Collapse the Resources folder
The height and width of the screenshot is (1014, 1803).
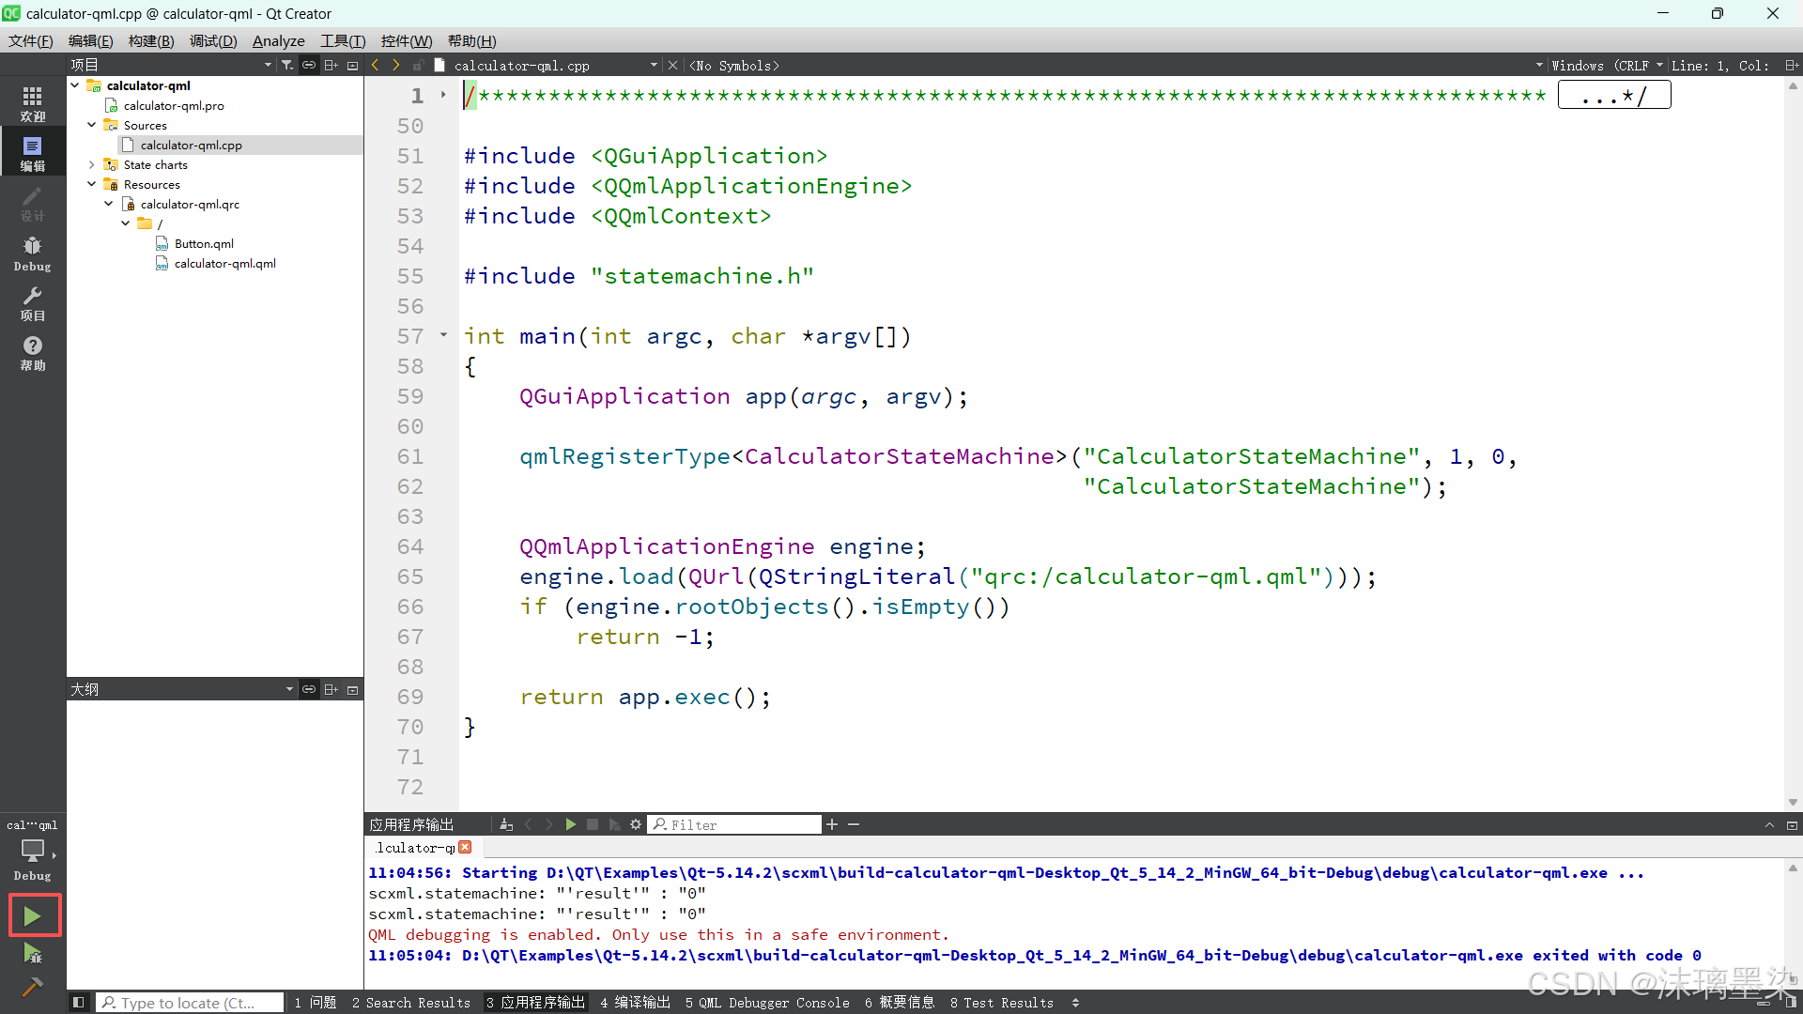point(92,184)
